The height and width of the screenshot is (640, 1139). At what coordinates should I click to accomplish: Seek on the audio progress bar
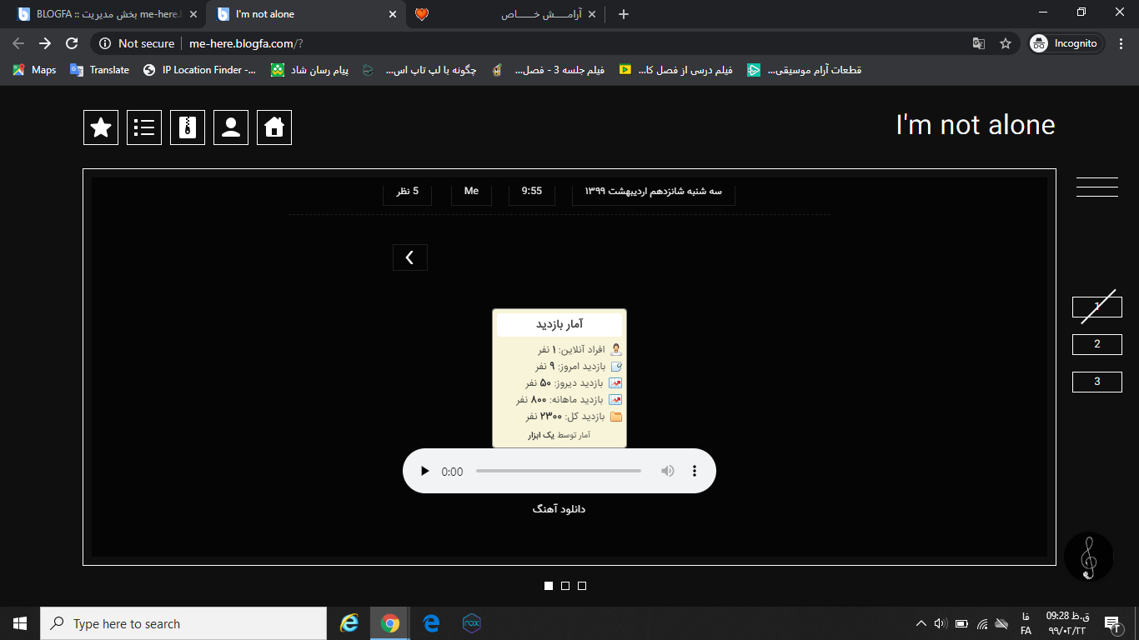click(x=558, y=472)
